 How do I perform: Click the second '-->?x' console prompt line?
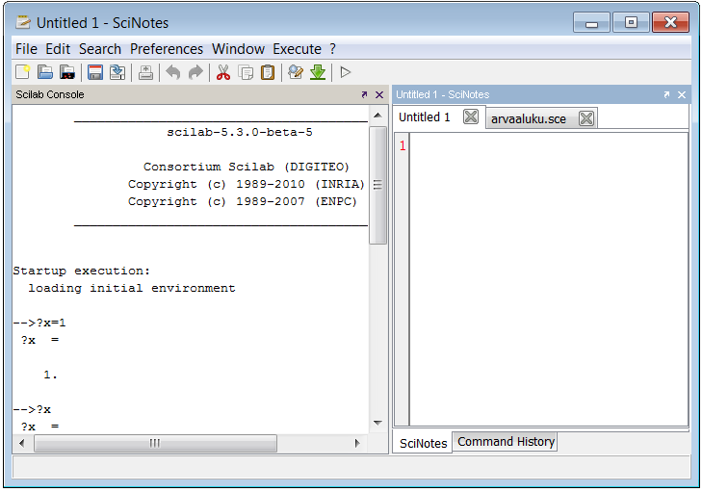[x=32, y=409]
